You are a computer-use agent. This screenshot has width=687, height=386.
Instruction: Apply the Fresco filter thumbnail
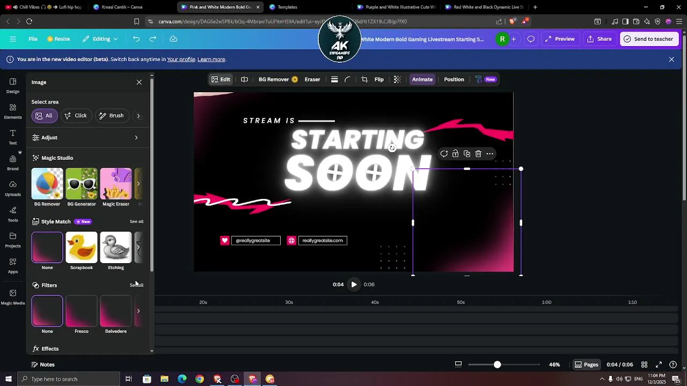tap(82, 311)
